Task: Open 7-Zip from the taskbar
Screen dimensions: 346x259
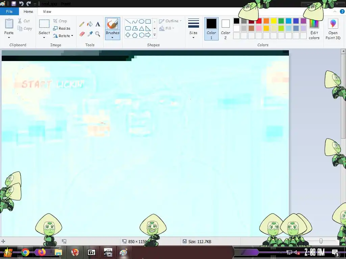Action: (91, 252)
